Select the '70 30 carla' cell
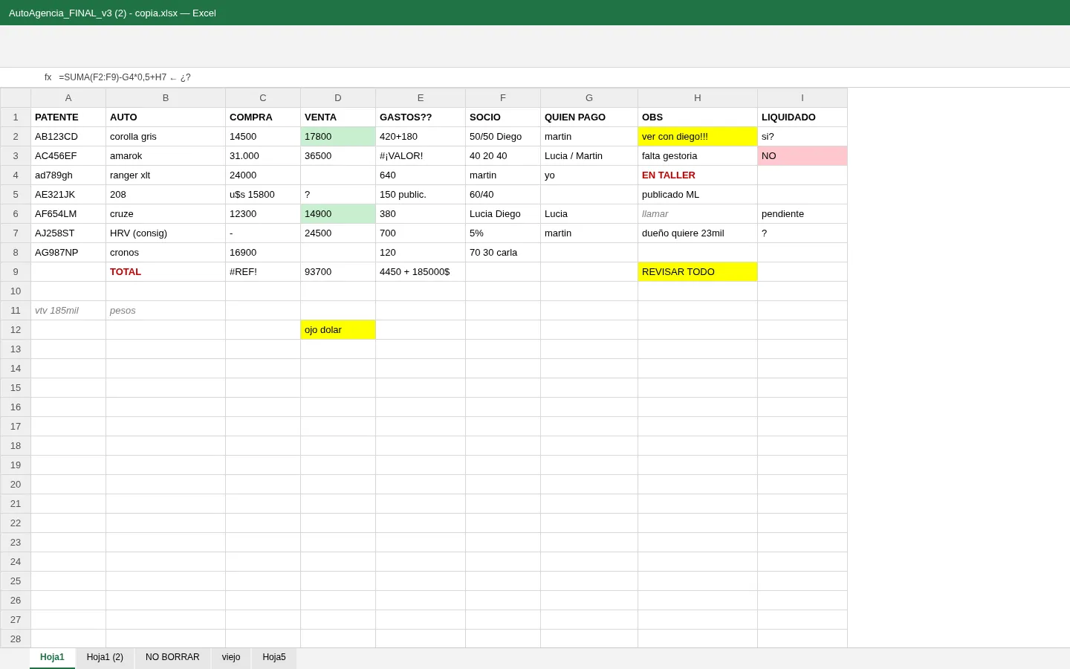 (x=503, y=253)
